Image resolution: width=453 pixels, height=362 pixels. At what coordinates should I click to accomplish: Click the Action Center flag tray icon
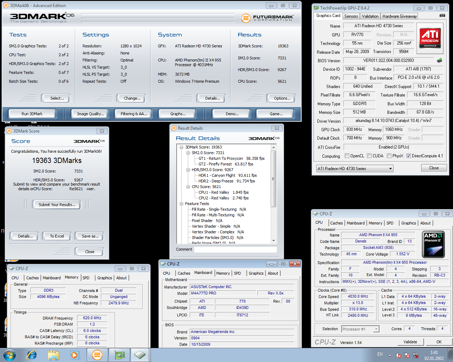coord(407,355)
